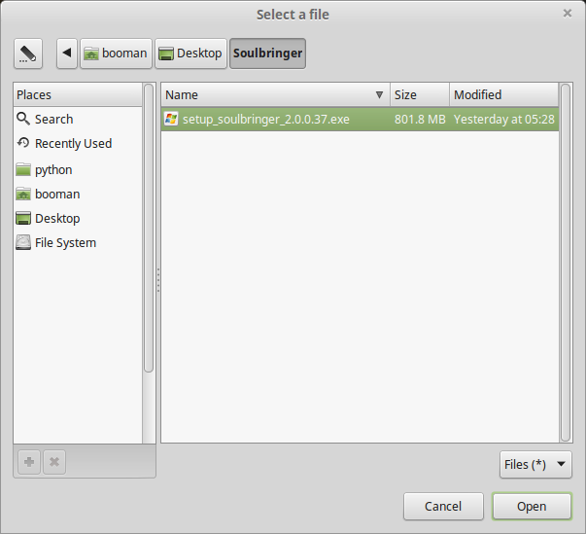Open Search in Places sidebar
This screenshot has height=534, width=586.
coord(78,119)
